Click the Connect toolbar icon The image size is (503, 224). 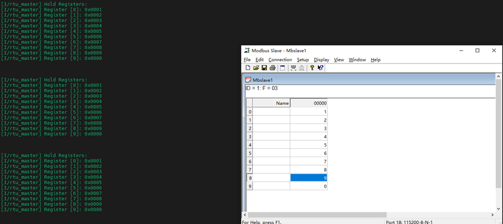293,67
